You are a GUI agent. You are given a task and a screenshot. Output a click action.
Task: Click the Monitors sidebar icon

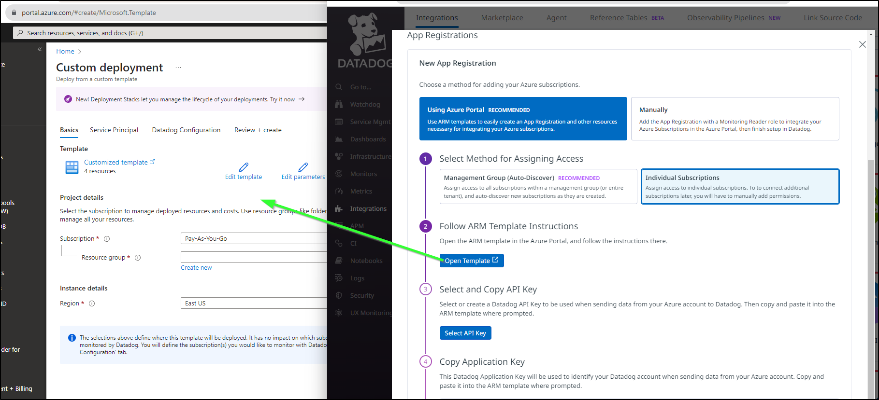pyautogui.click(x=339, y=174)
